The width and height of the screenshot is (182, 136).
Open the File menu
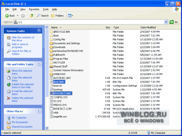7,9
